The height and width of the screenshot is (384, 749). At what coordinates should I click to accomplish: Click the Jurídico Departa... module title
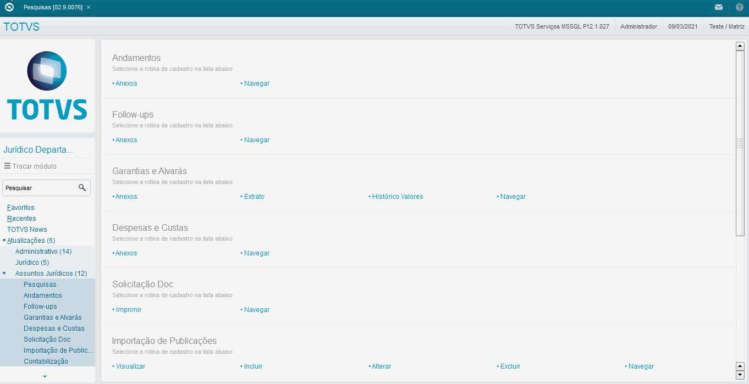click(x=38, y=150)
